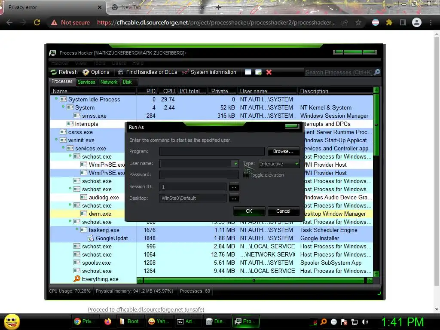This screenshot has height=330, width=440.
Task: Open Firefox from the taskbar
Action: [x=108, y=321]
